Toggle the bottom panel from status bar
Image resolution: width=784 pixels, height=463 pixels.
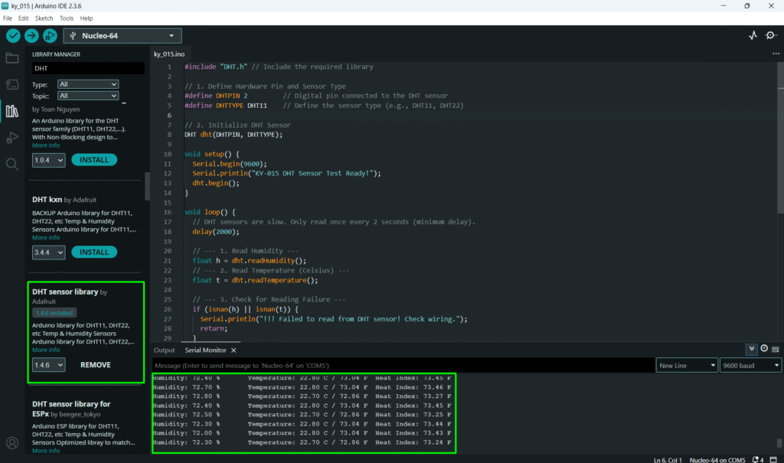click(x=773, y=459)
